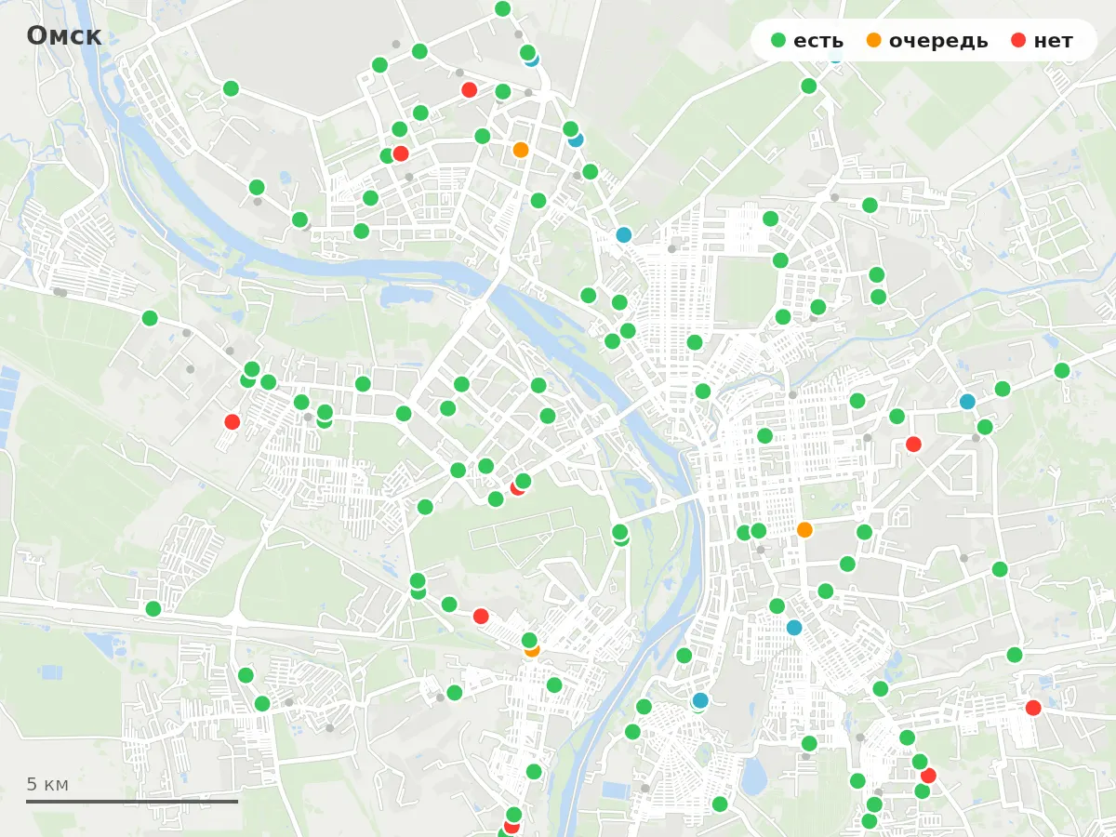Click the red legend dot beside 'нет'
Screen dimensions: 1116x837
[x=1018, y=40]
